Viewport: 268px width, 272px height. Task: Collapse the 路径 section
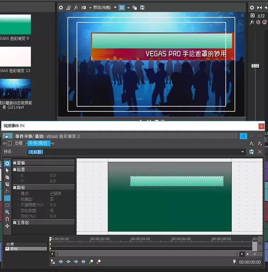click(15, 188)
